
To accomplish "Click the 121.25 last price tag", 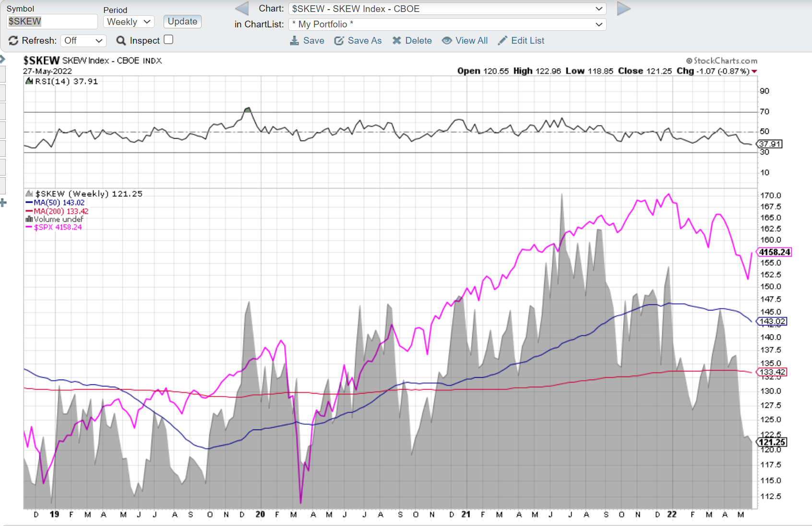I will pyautogui.click(x=772, y=442).
